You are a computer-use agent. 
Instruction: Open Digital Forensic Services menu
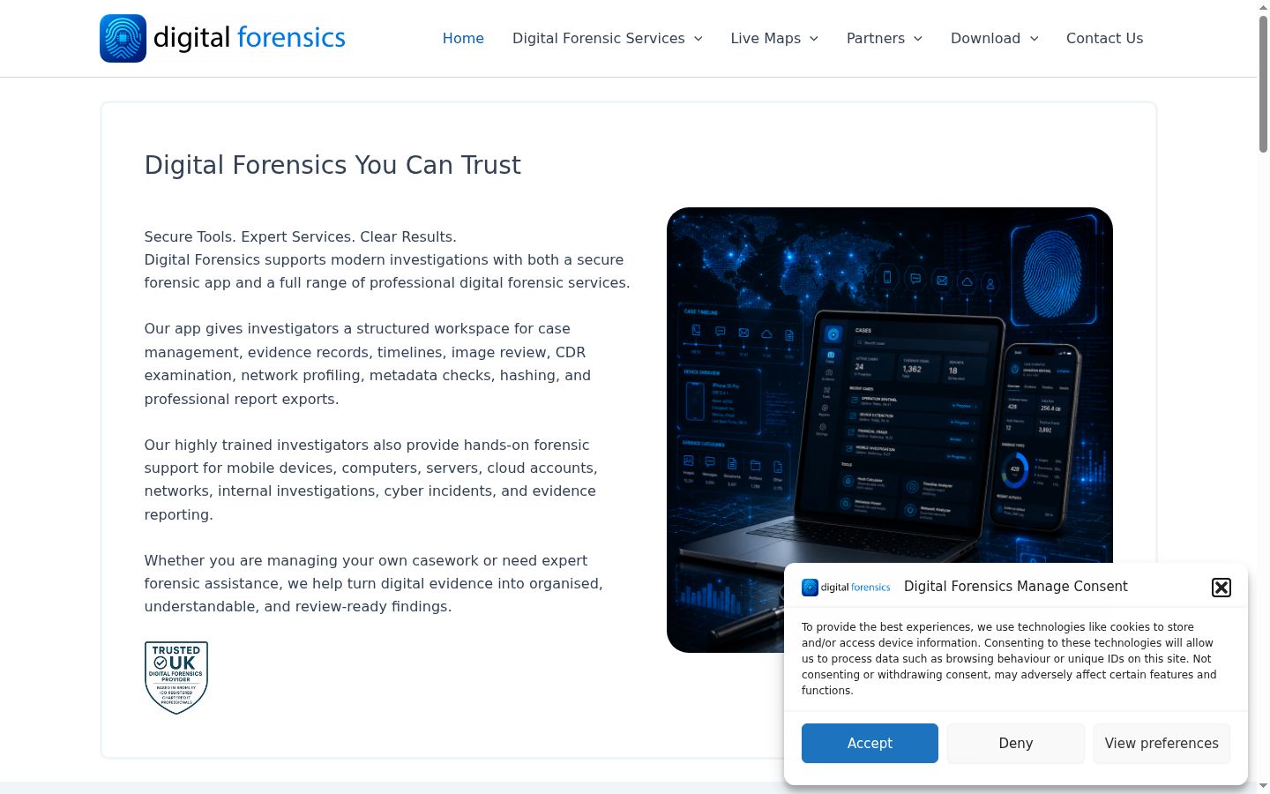(x=599, y=38)
